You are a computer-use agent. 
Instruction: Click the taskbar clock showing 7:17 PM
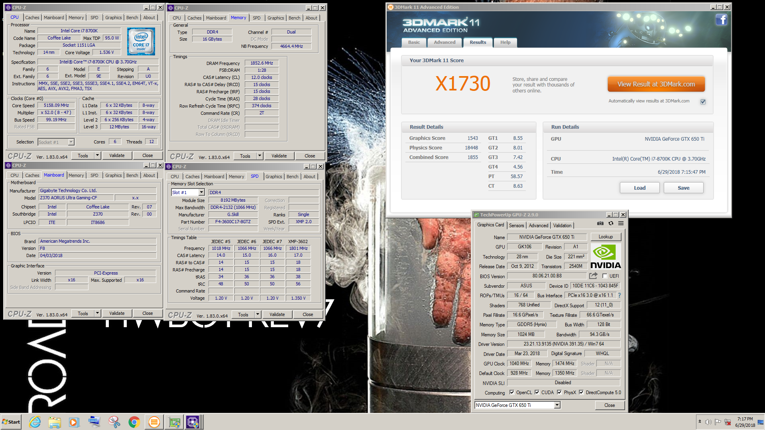click(x=745, y=422)
